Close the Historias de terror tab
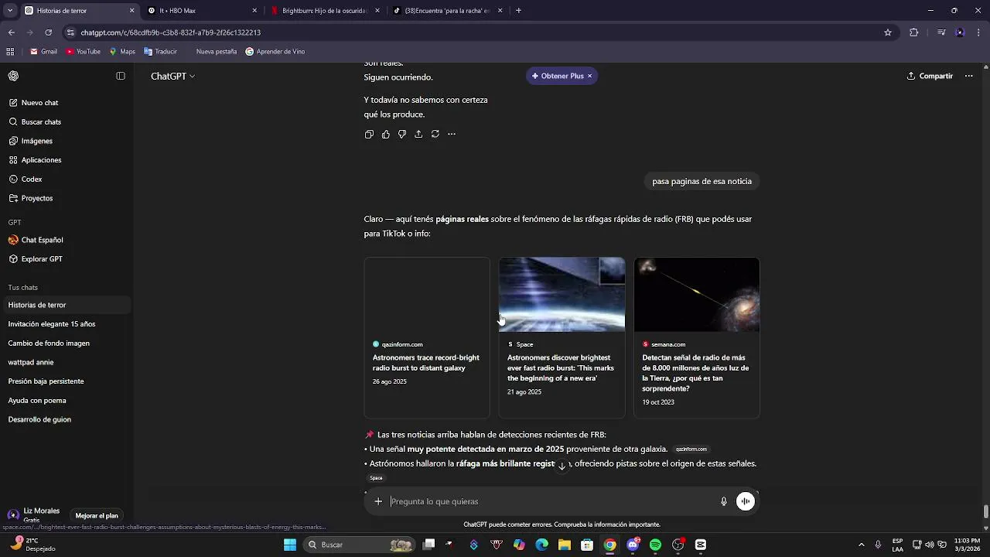The image size is (990, 557). (131, 11)
